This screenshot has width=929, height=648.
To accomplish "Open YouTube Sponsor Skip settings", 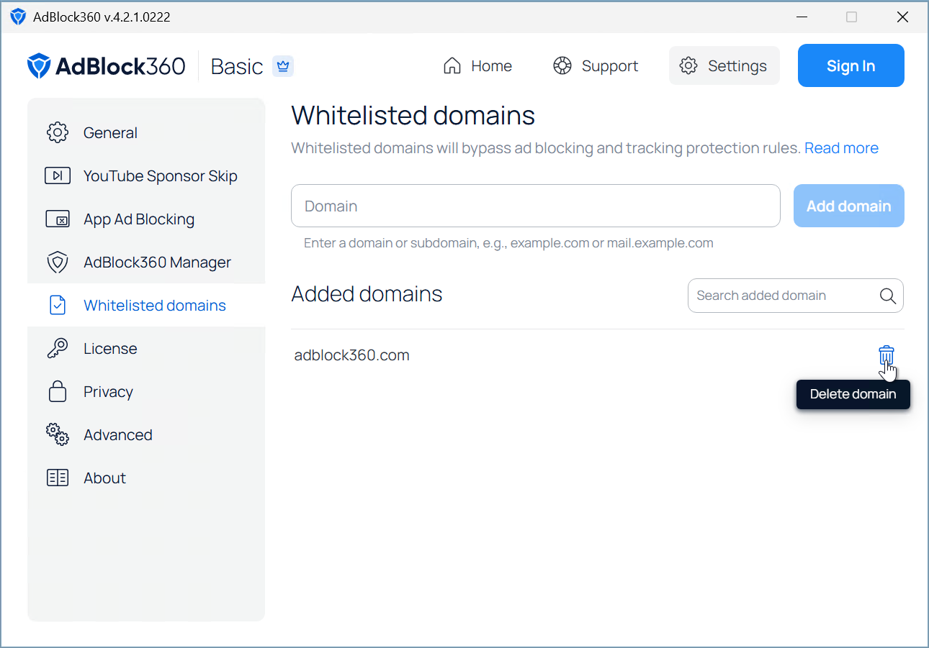I will pyautogui.click(x=146, y=175).
